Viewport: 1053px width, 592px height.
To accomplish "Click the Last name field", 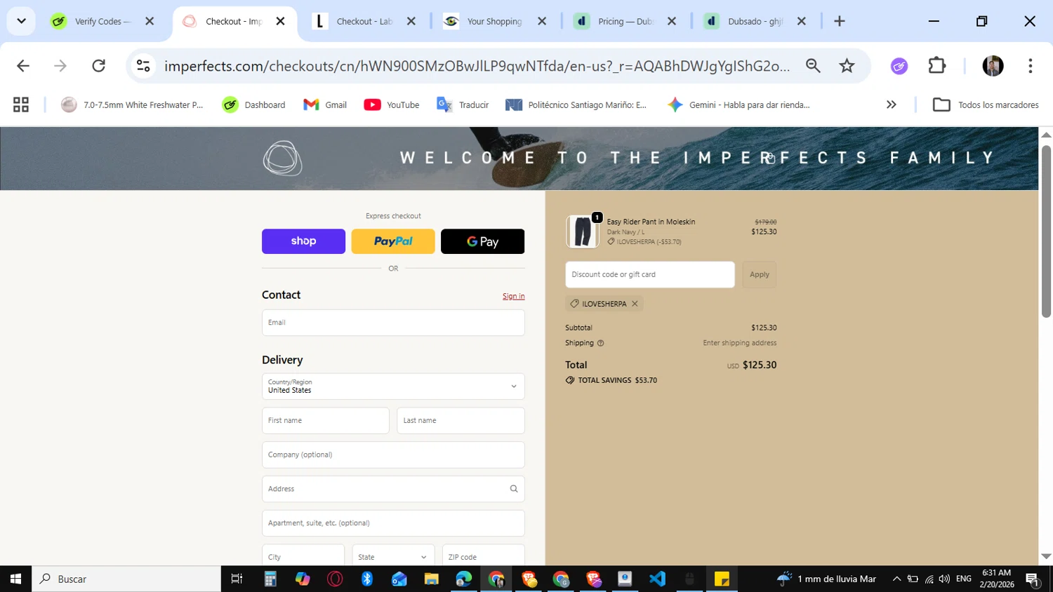I will [461, 421].
